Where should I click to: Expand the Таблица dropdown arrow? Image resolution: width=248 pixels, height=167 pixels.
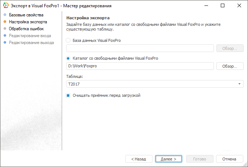tap(240, 84)
